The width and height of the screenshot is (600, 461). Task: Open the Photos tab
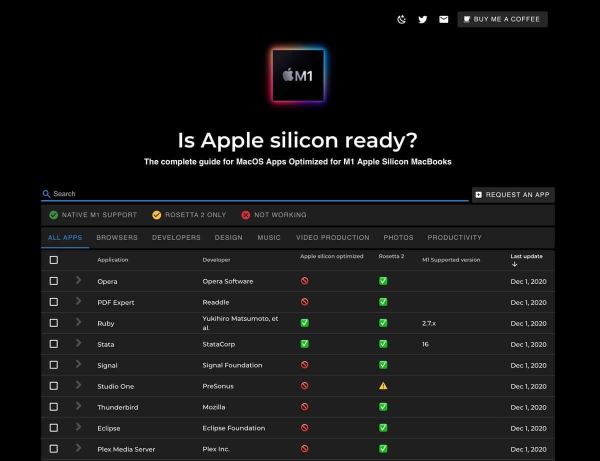click(x=398, y=237)
